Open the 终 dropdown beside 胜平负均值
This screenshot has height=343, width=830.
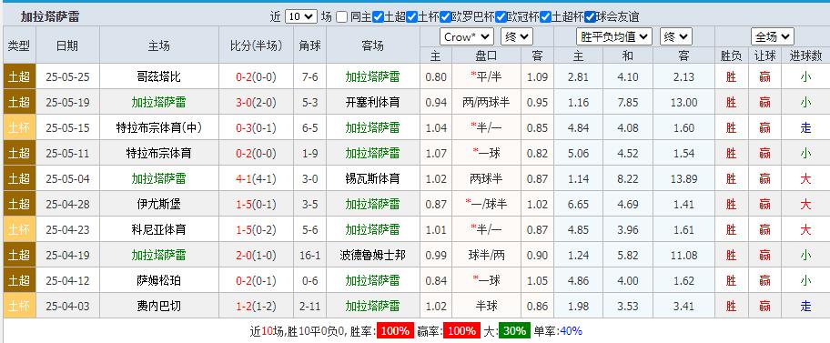[x=676, y=37]
